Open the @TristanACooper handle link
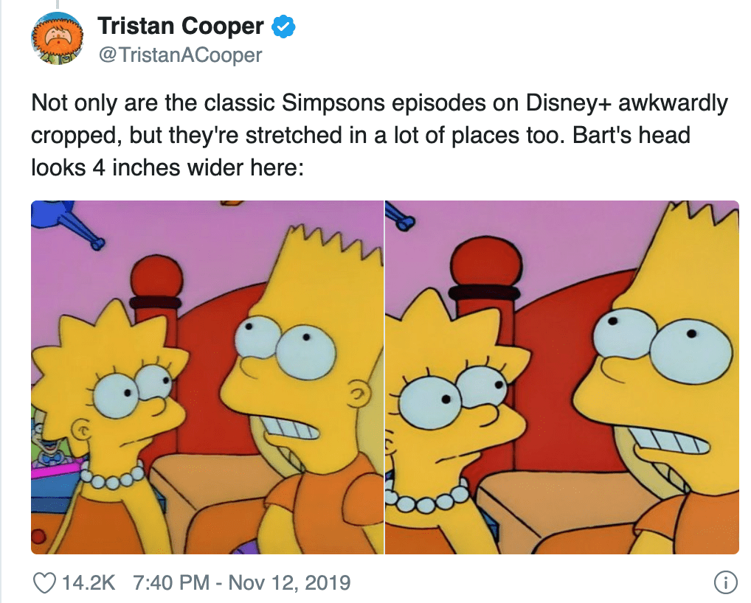 (180, 55)
